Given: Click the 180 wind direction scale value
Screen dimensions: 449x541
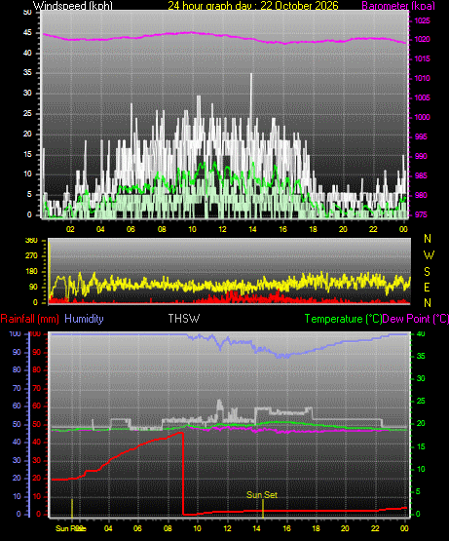Looking at the screenshot, I should pos(31,272).
